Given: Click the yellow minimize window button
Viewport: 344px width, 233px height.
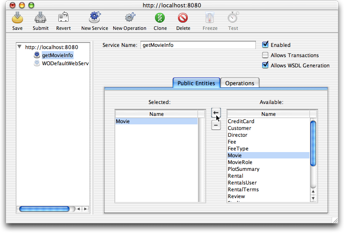Looking at the screenshot, I should (x=22, y=5).
